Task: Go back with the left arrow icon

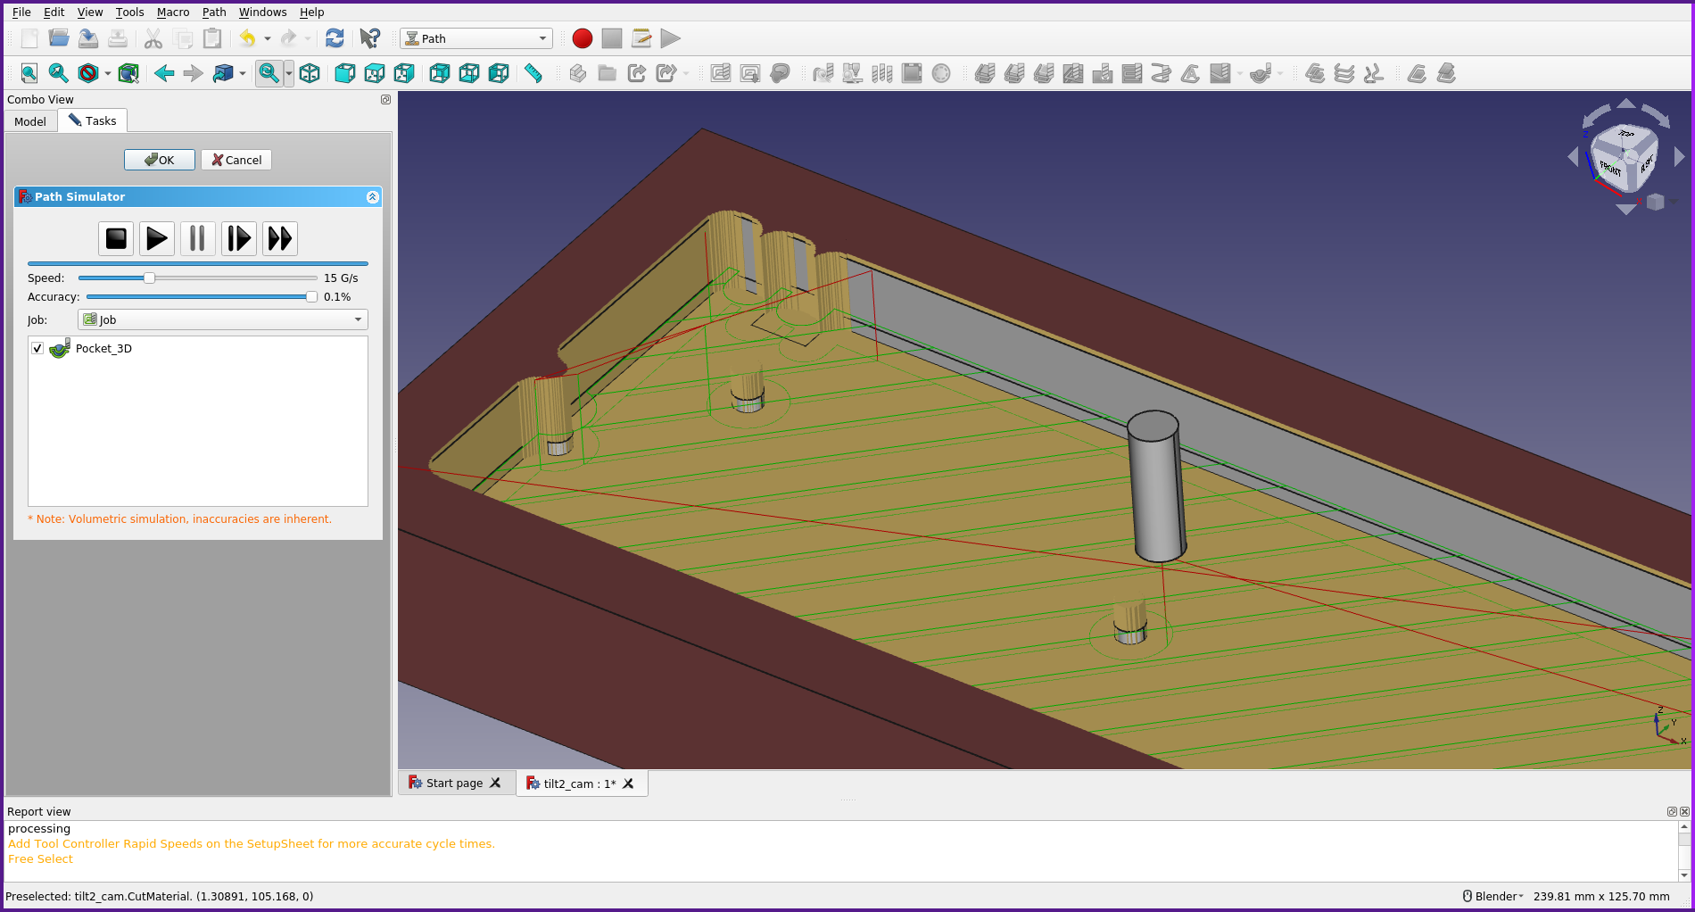Action: pyautogui.click(x=164, y=73)
